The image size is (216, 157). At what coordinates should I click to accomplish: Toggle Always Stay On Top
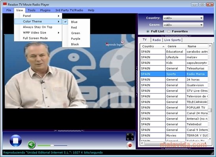[38, 27]
